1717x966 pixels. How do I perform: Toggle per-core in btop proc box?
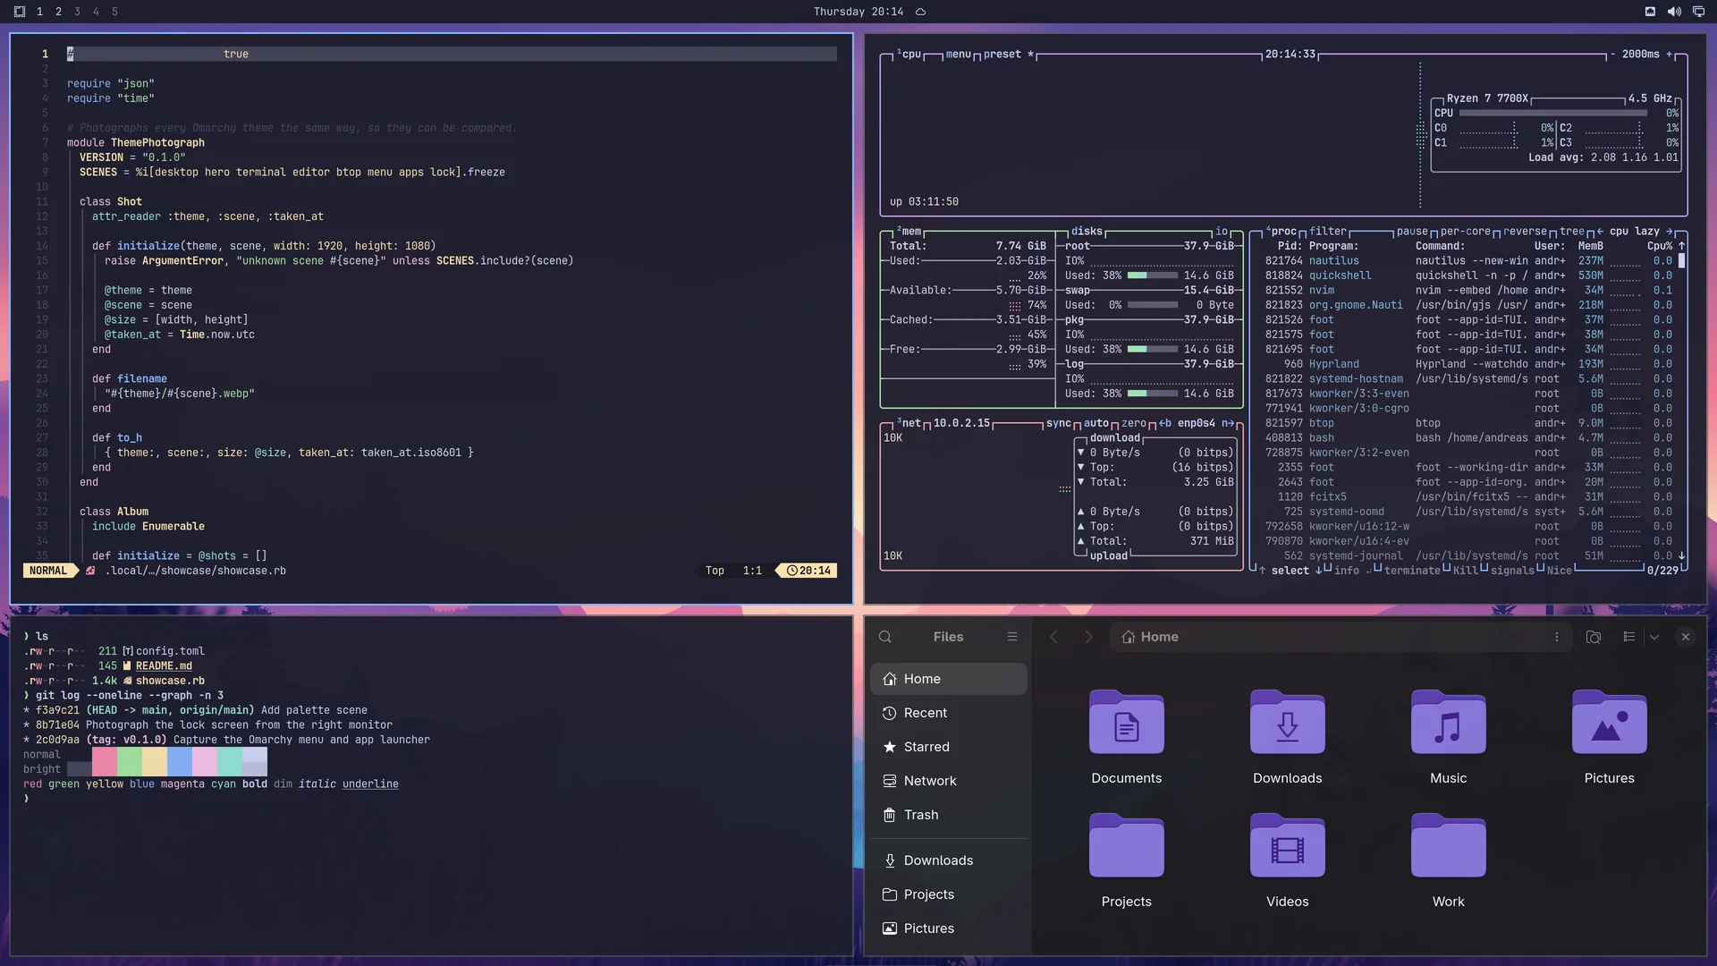coord(1465,231)
